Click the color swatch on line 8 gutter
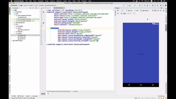 pos(43,23)
